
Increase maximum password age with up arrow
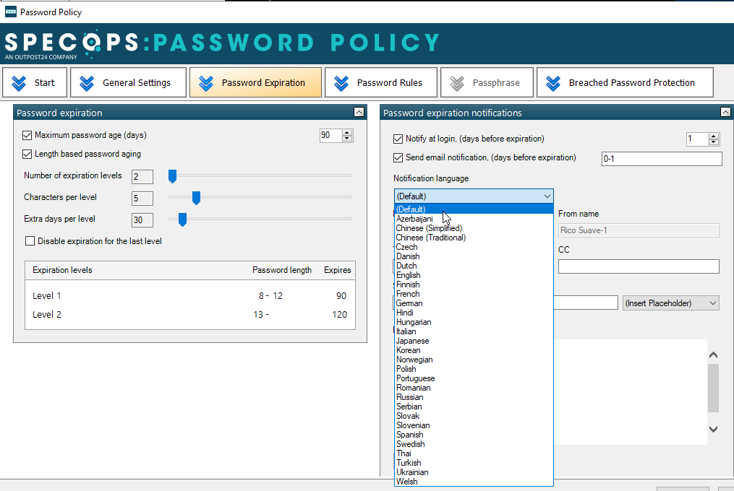(347, 132)
